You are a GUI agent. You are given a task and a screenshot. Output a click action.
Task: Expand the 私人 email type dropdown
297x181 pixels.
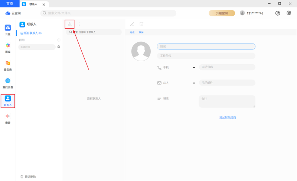tap(194, 83)
